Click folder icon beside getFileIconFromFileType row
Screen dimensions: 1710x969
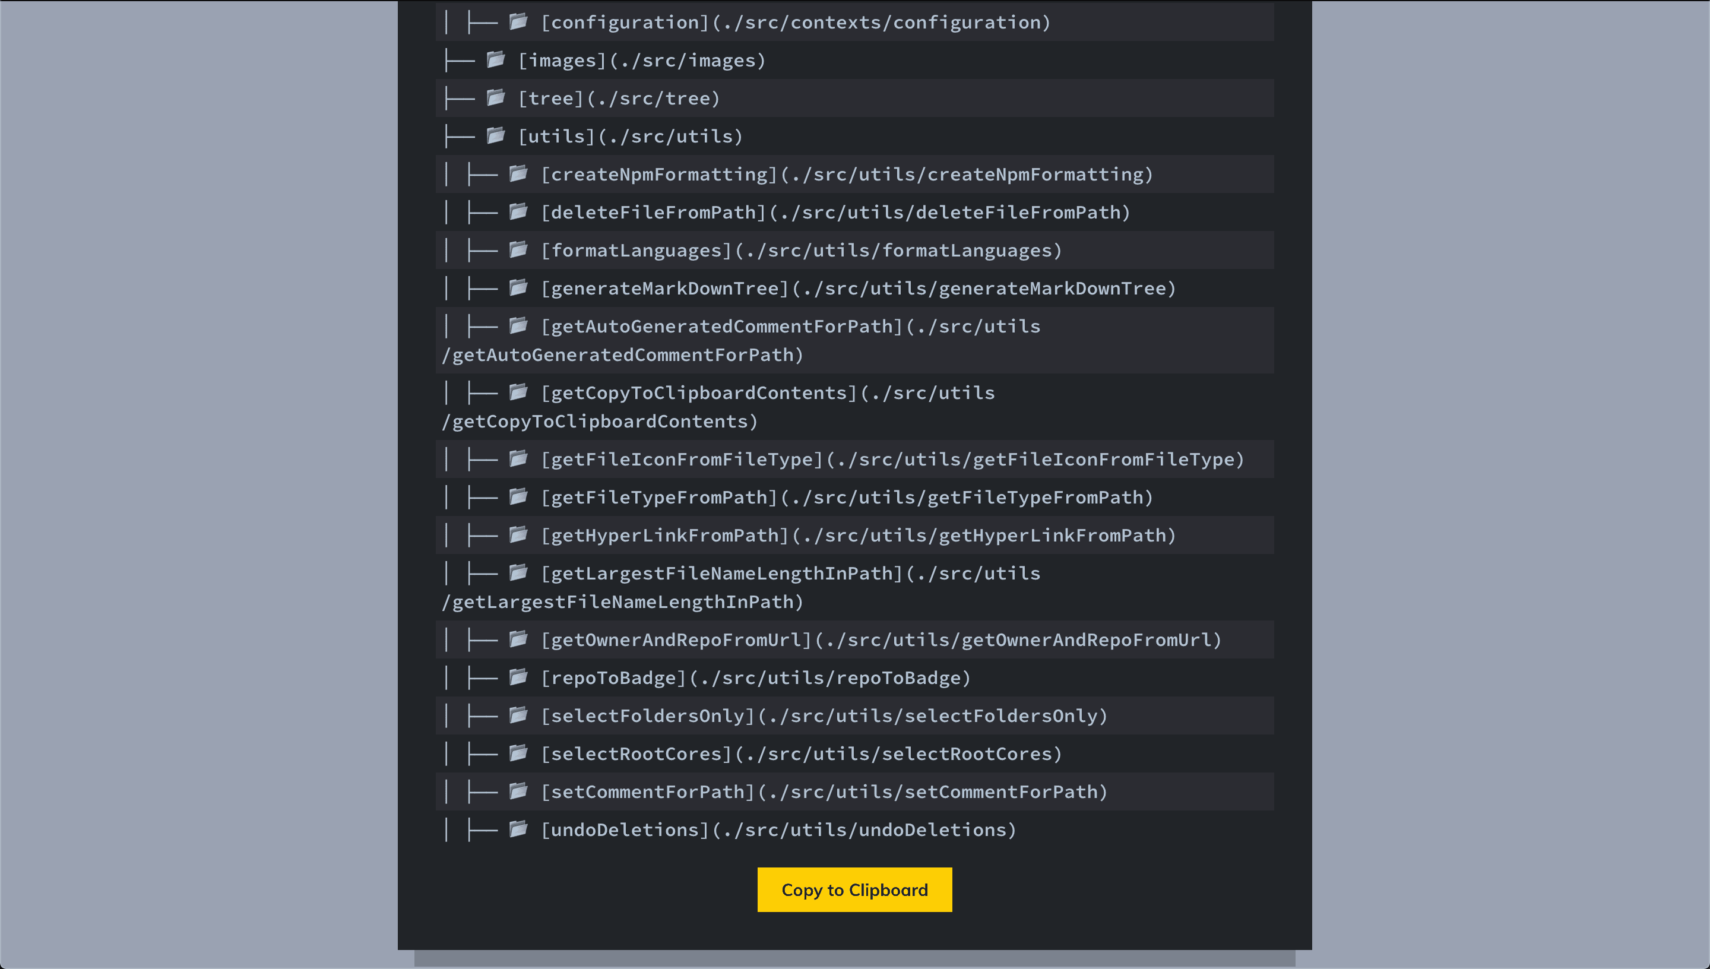pyautogui.click(x=518, y=458)
